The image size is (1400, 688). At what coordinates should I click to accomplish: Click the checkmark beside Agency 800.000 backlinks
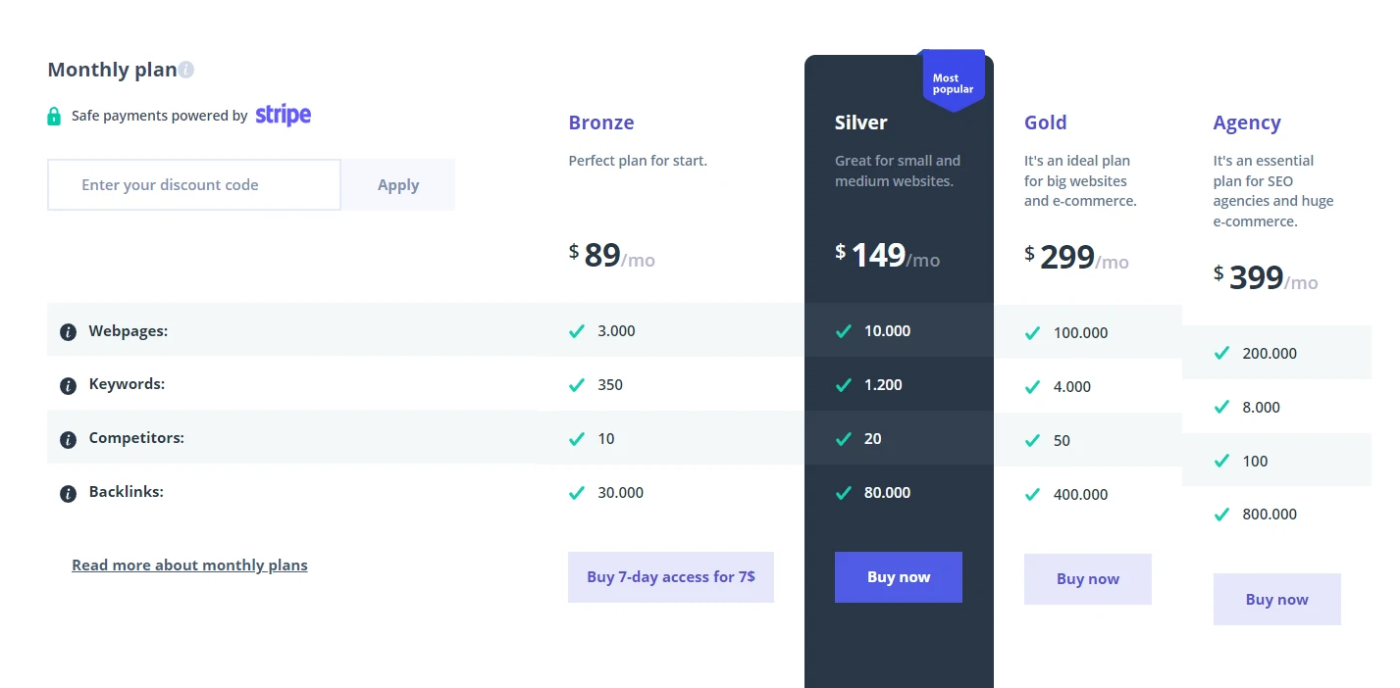(x=1221, y=515)
